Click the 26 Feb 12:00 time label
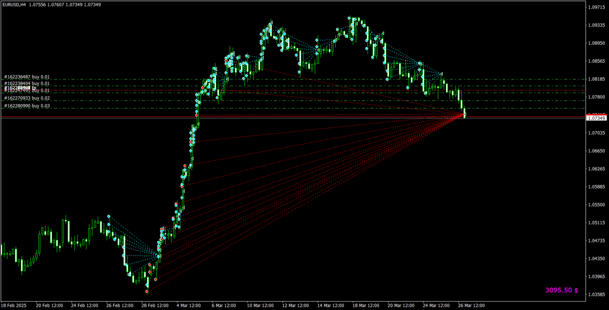Screen dimensions: 609x310 pos(120,305)
